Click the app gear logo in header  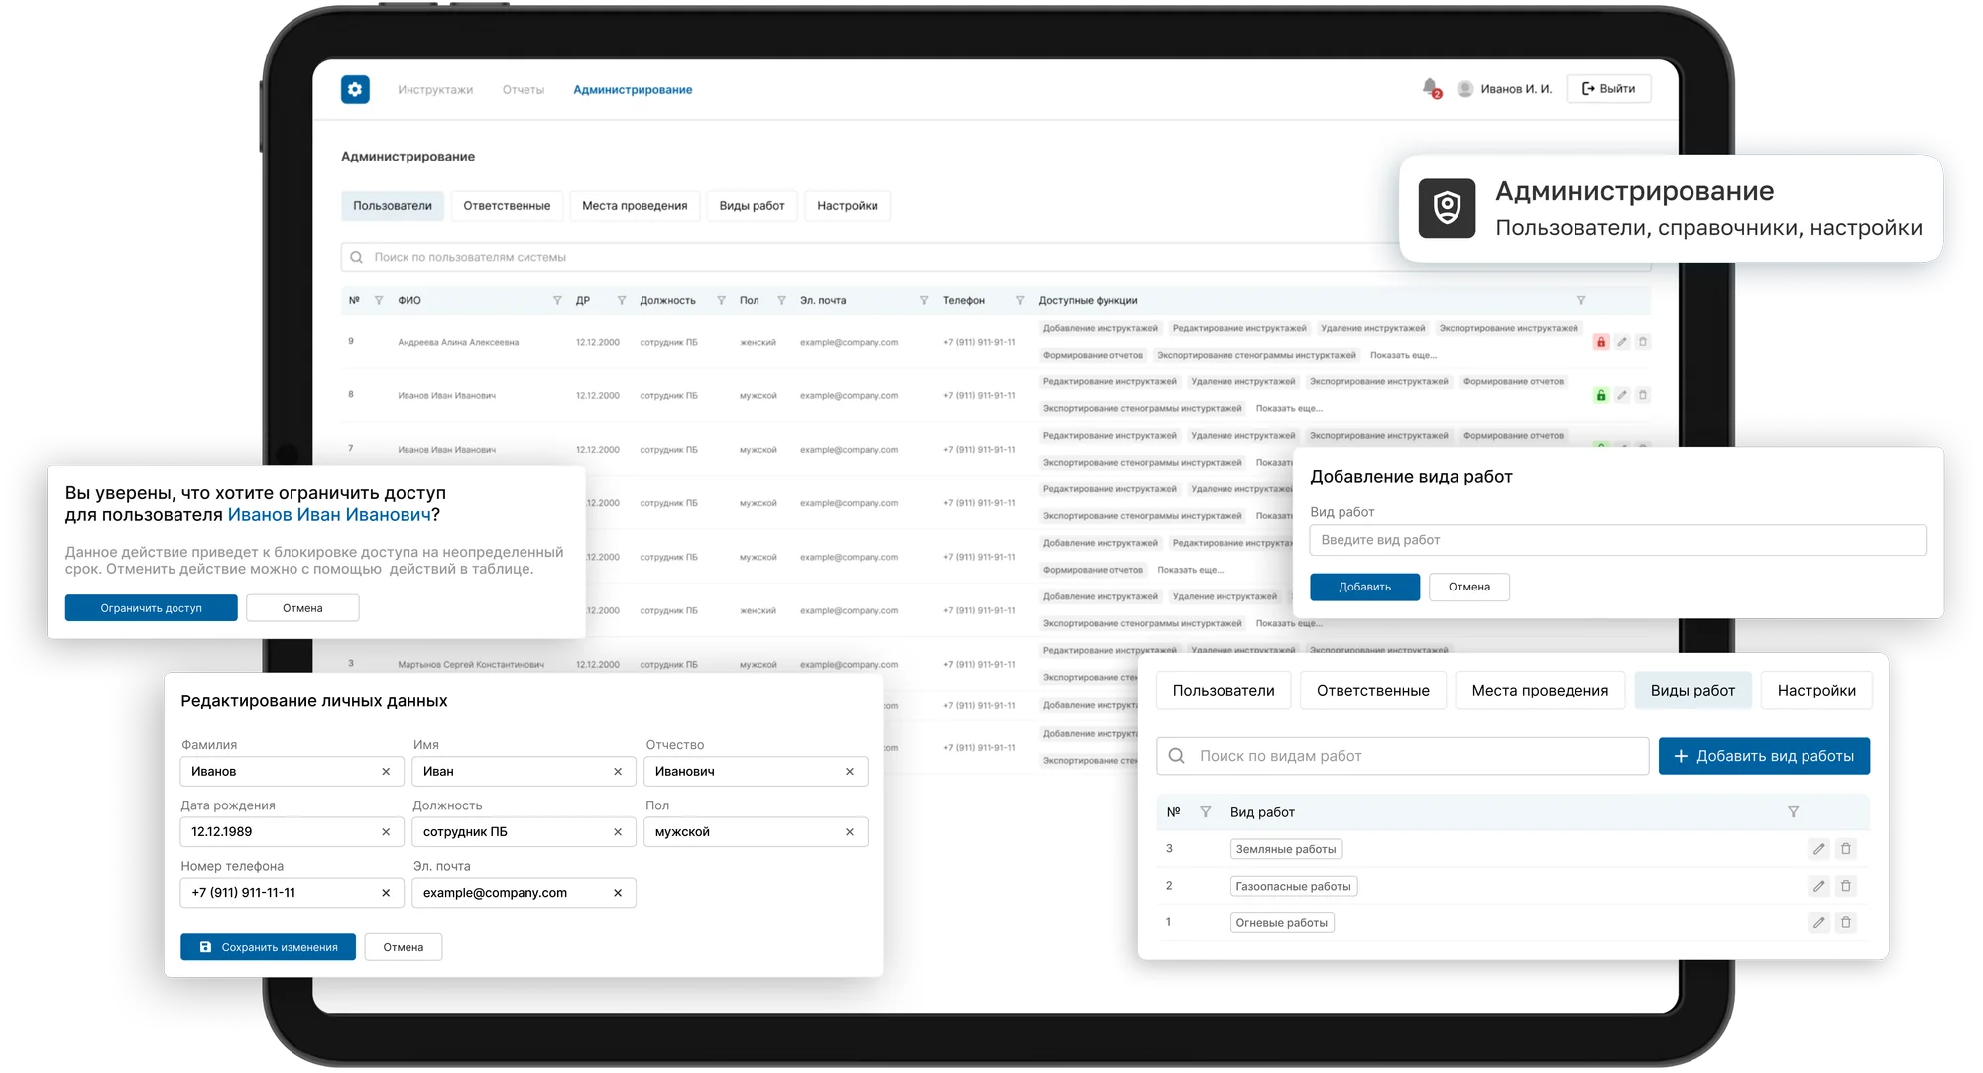(x=355, y=89)
